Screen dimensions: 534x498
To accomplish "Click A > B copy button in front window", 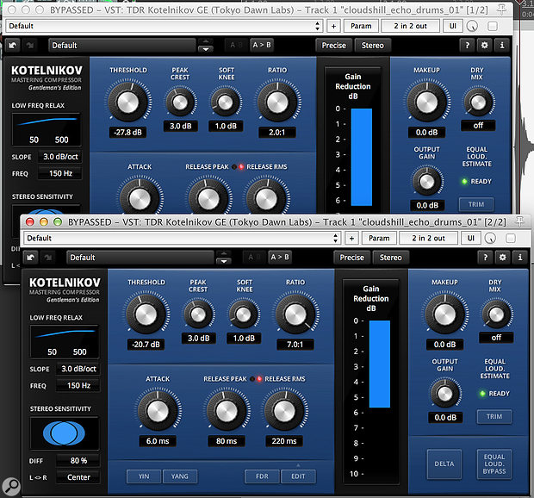I will coord(280,257).
